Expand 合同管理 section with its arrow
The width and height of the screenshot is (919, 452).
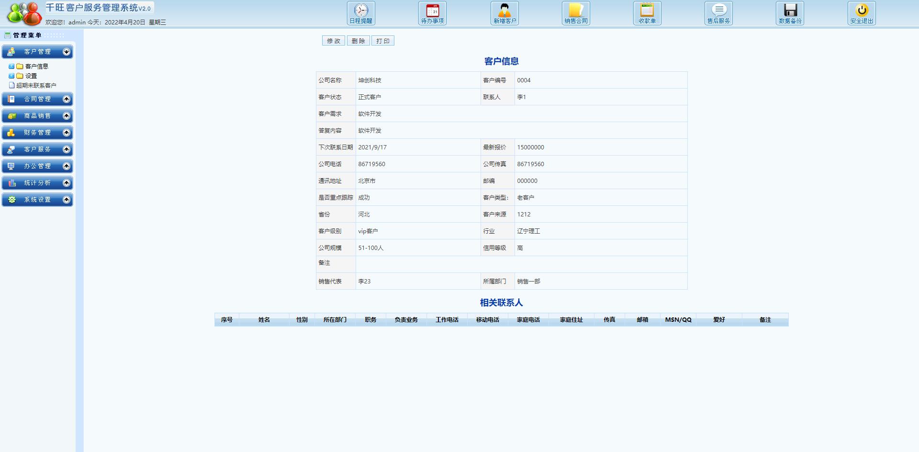click(x=67, y=99)
